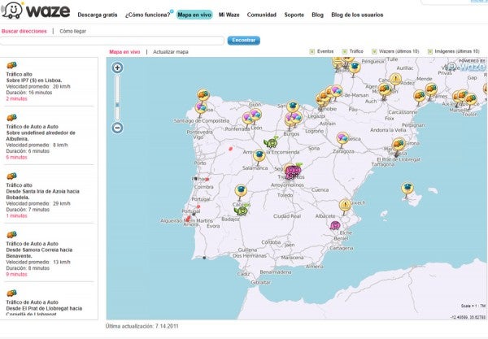The height and width of the screenshot is (339, 488).
Task: Open the chat marker near Zaragoza
Action: (x=342, y=138)
